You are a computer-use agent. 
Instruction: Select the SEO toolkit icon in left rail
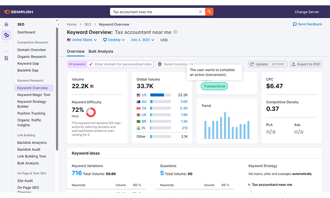click(6, 35)
